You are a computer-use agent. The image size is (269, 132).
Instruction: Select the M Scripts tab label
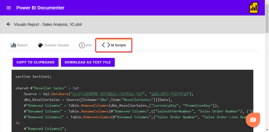[x=118, y=45]
